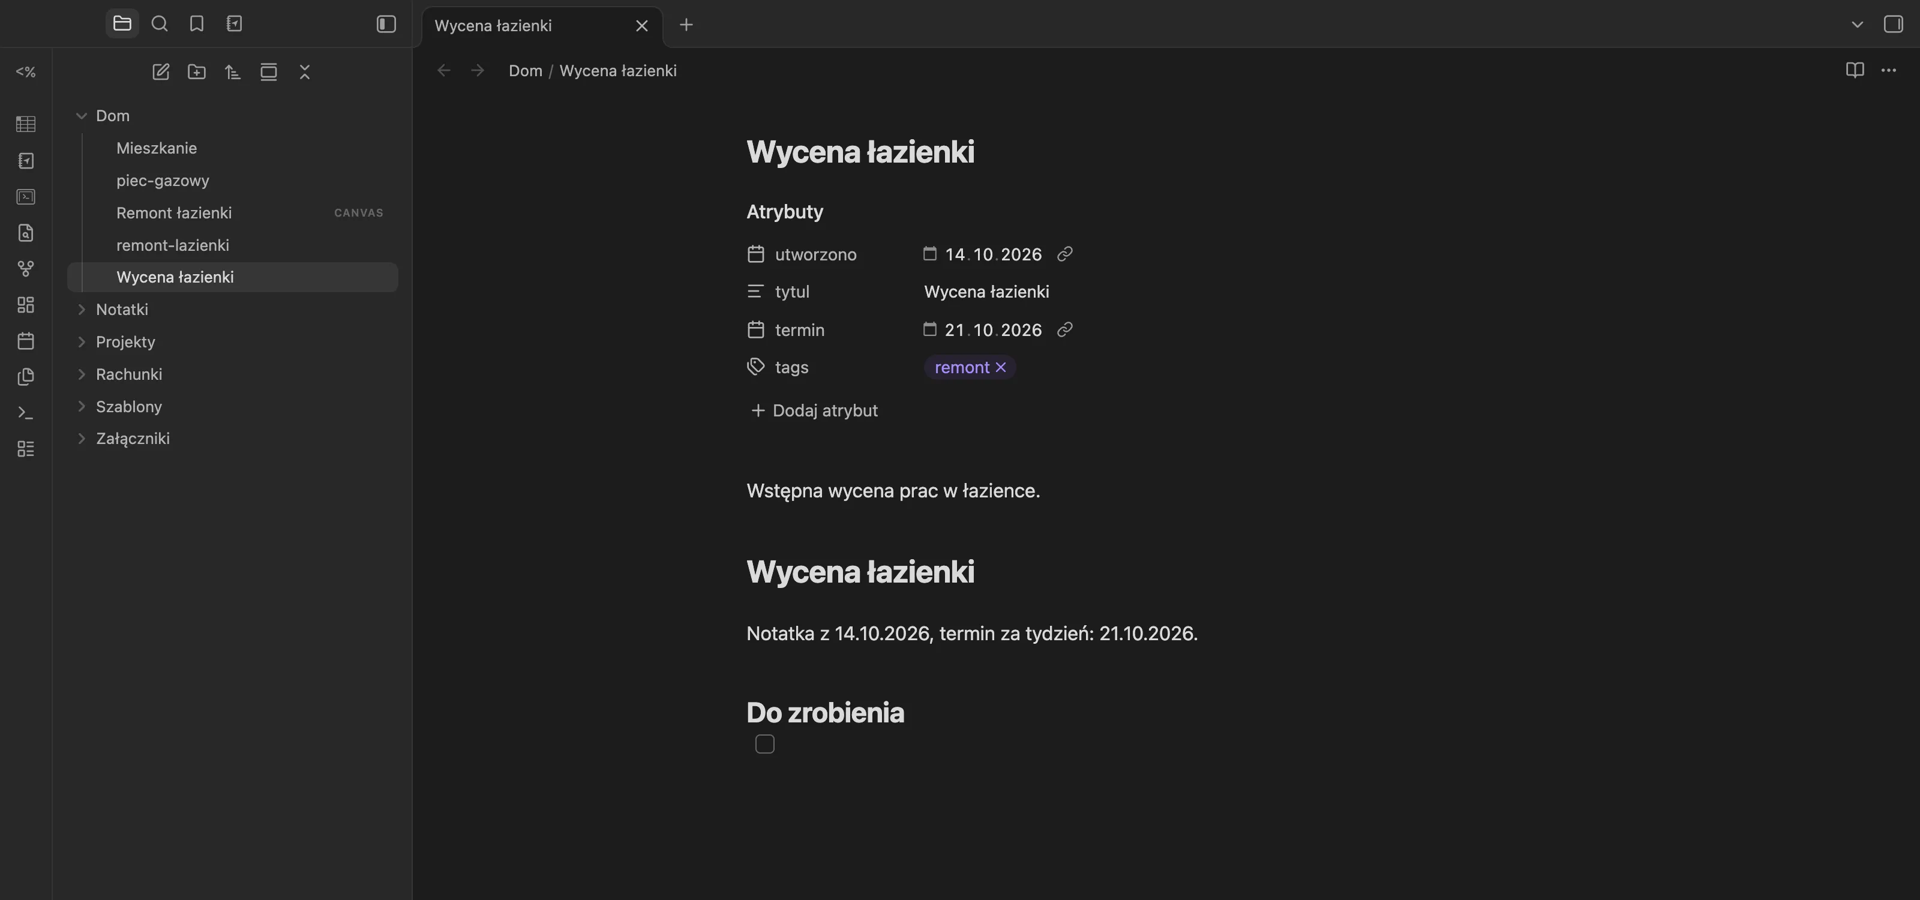This screenshot has height=900, width=1920.
Task: Edit the utworzono date 14.10.2026
Action: coord(993,254)
